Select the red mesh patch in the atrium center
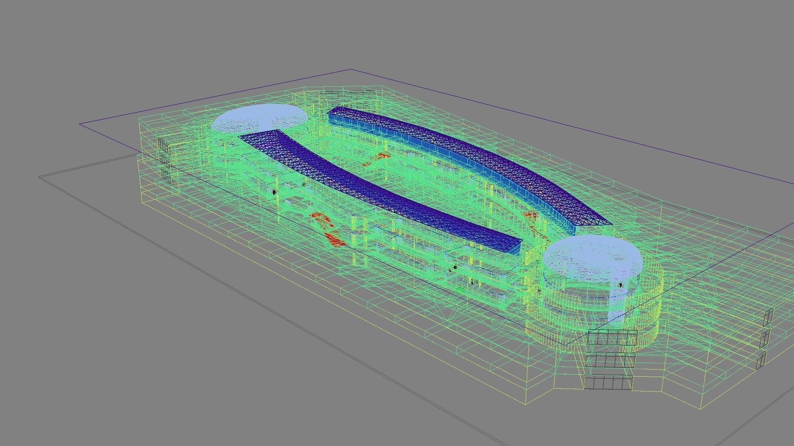 coord(376,159)
